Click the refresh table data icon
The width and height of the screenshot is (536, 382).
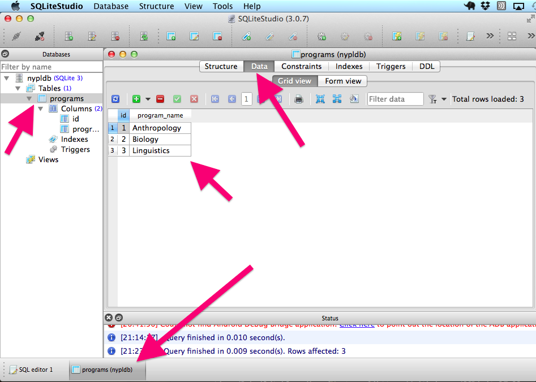tap(115, 99)
